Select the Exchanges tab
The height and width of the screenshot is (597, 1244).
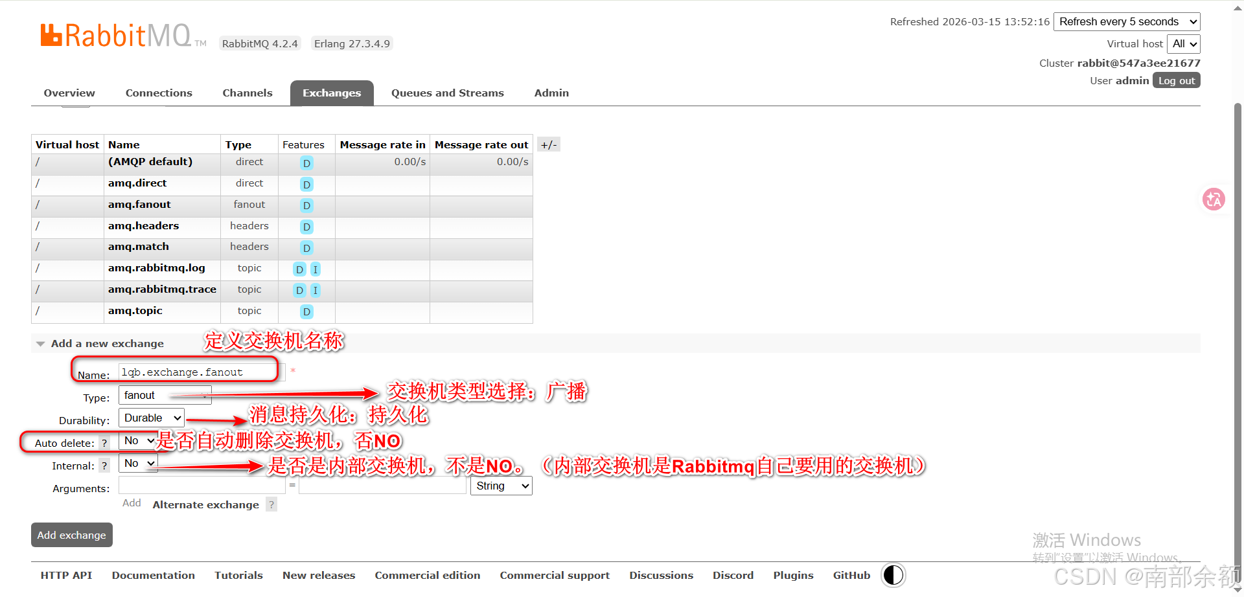pos(332,93)
